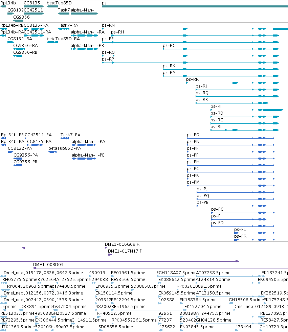Click the ps-PC protein label
Screen dimensions: 288x332
pyautogui.click(x=217, y=209)
